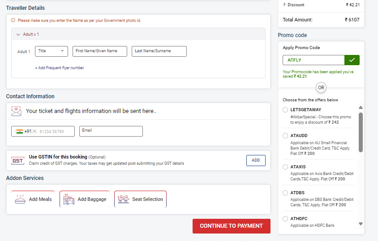Click ADD button for GSTIN
Viewport: 378px width, 242px height.
point(256,160)
